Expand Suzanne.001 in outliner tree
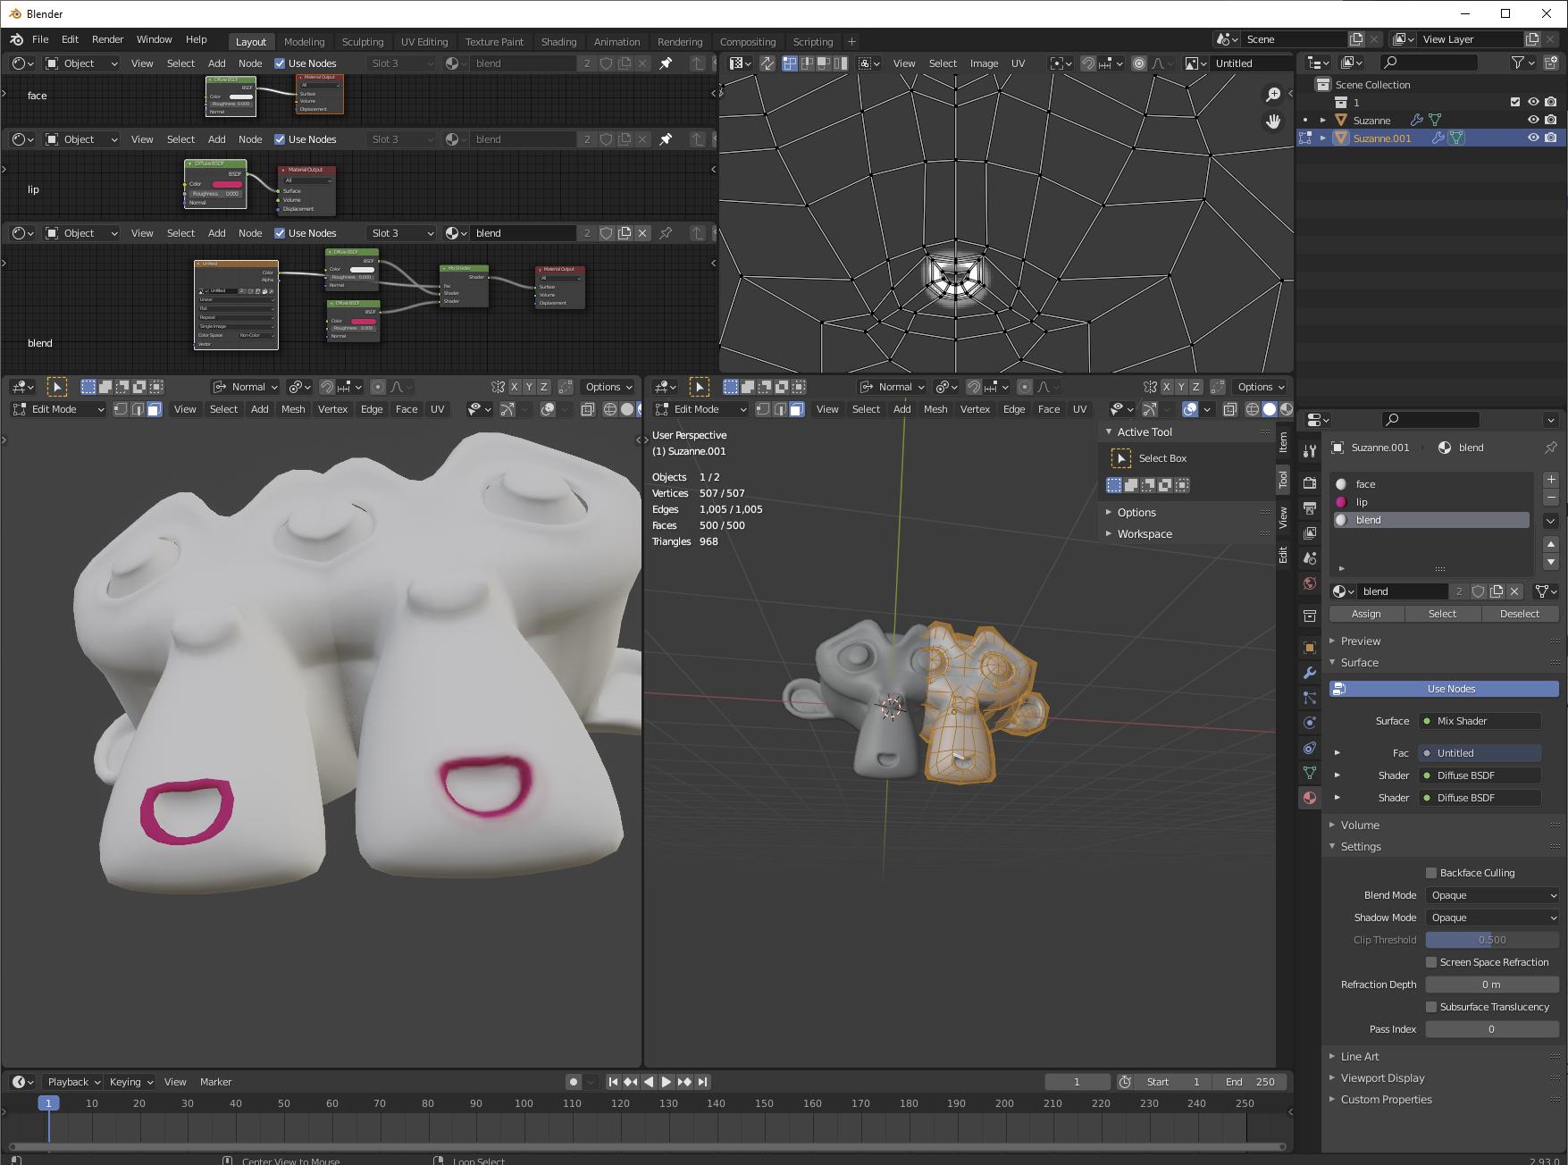Viewport: 1568px width, 1165px height. [x=1323, y=138]
